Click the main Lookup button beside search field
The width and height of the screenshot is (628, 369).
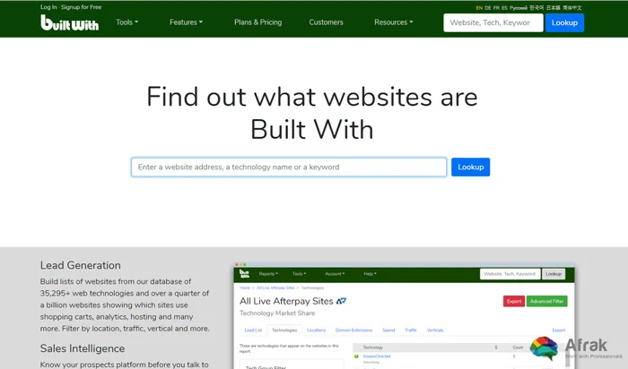point(471,167)
